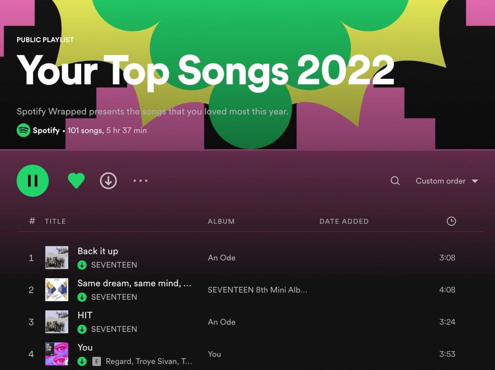Click the Same dream, same mind cover art

57,290
